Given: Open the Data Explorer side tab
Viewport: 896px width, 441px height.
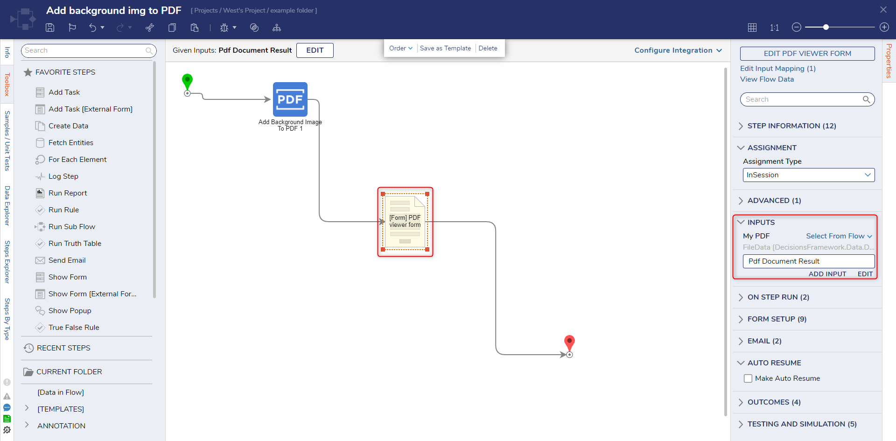Looking at the screenshot, I should point(7,206).
